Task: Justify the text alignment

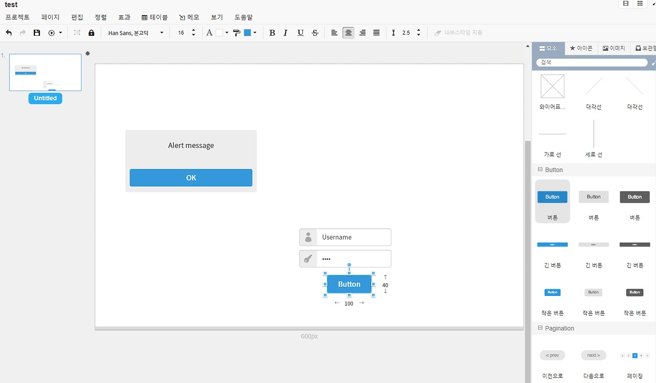Action: pos(376,33)
